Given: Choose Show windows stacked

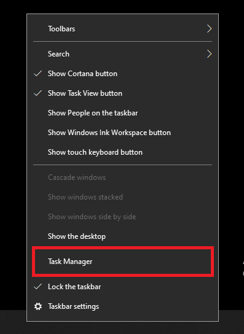Looking at the screenshot, I should tap(123, 197).
